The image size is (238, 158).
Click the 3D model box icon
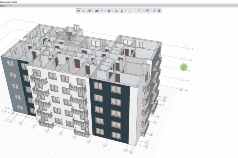point(89,11)
